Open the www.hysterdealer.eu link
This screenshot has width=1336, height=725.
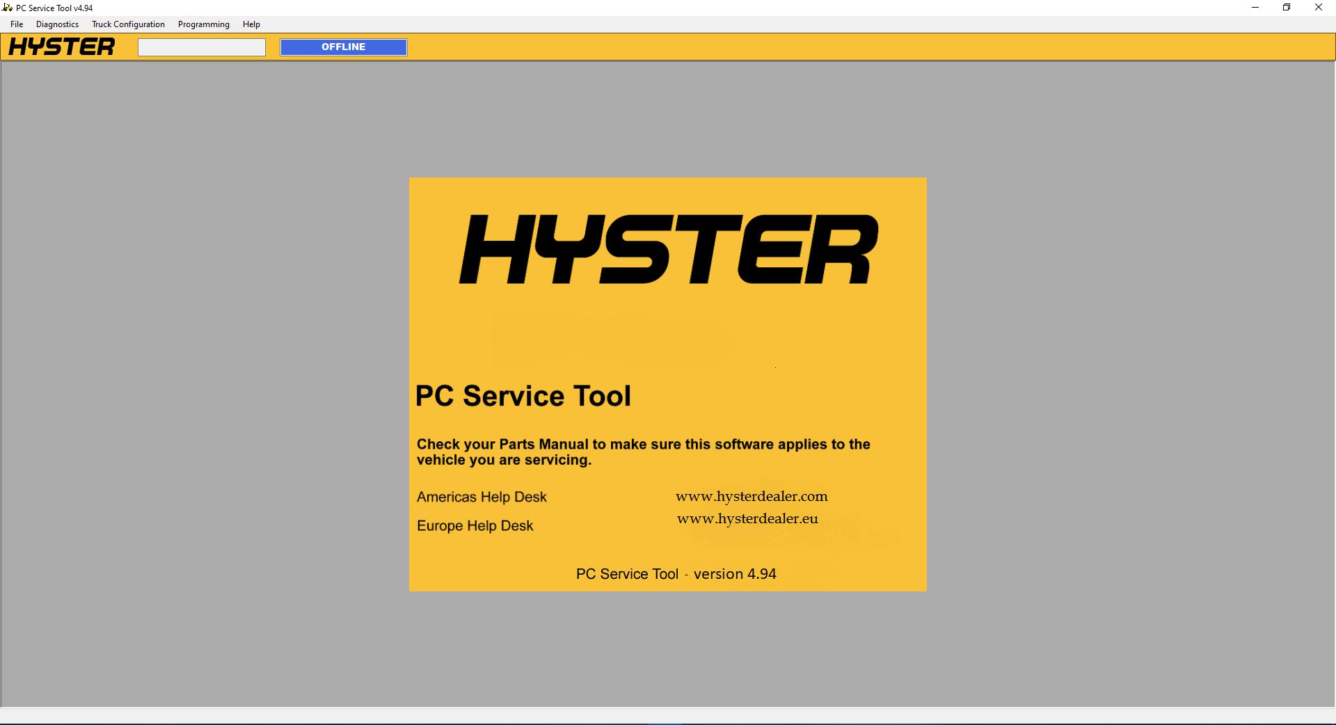[747, 519]
